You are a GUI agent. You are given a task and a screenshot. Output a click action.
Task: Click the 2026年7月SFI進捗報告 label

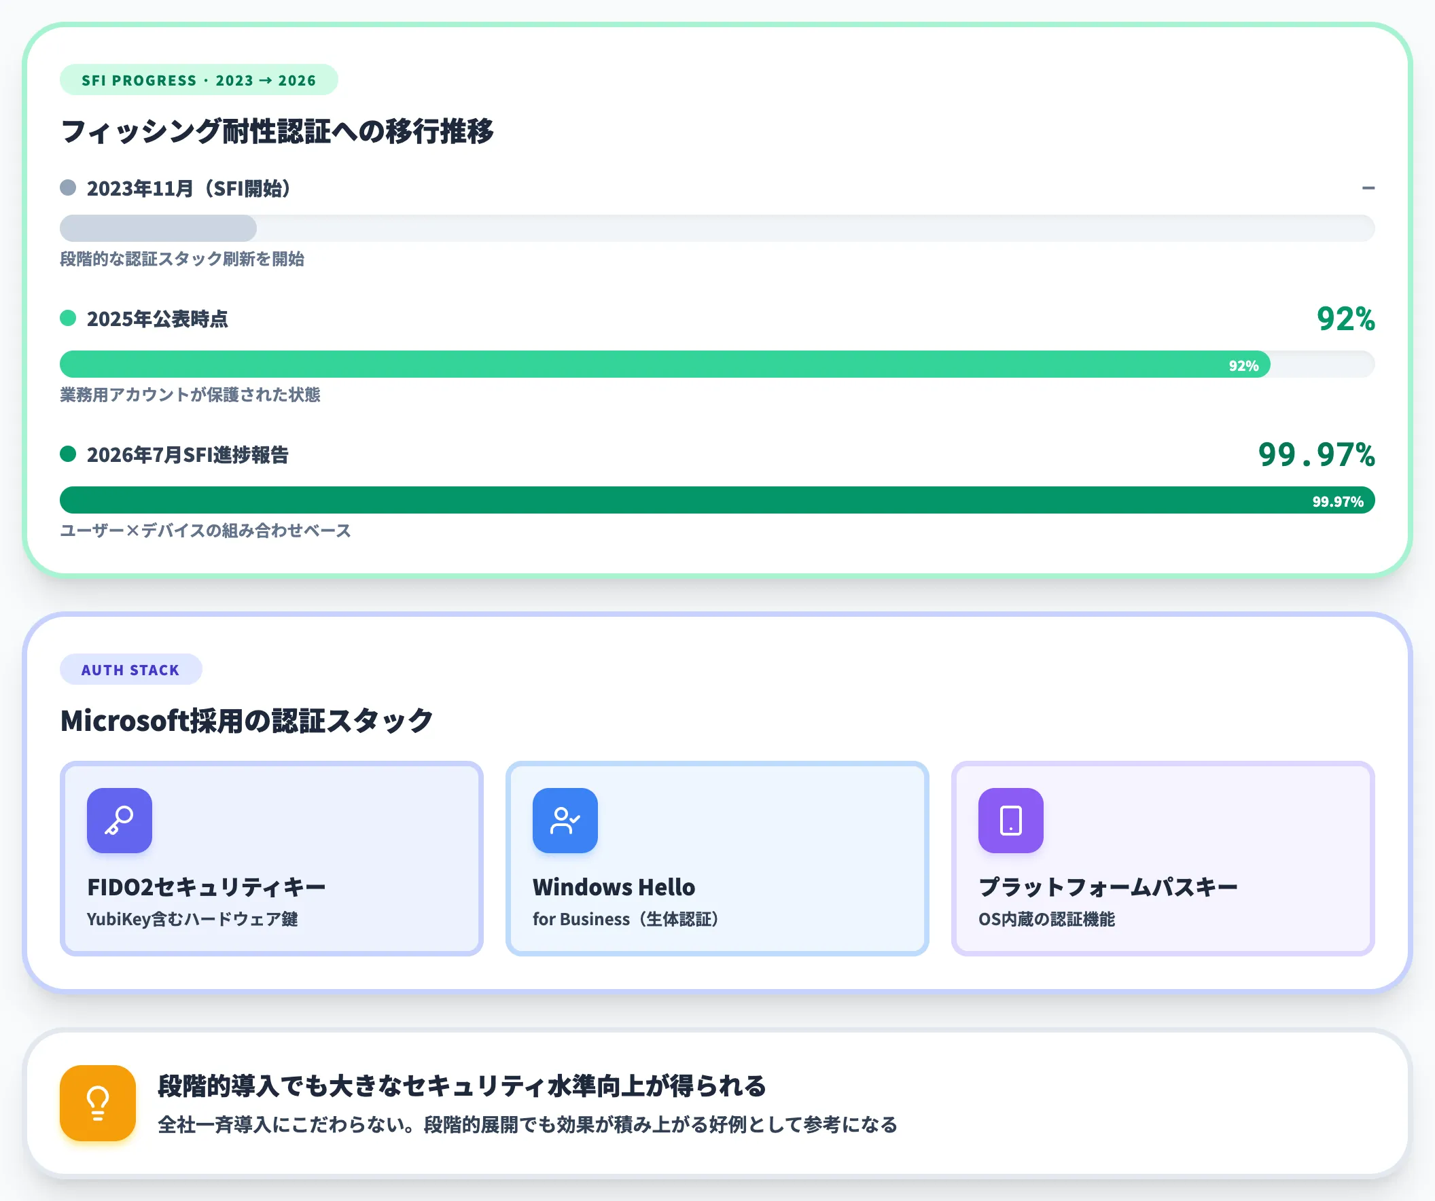coord(188,455)
